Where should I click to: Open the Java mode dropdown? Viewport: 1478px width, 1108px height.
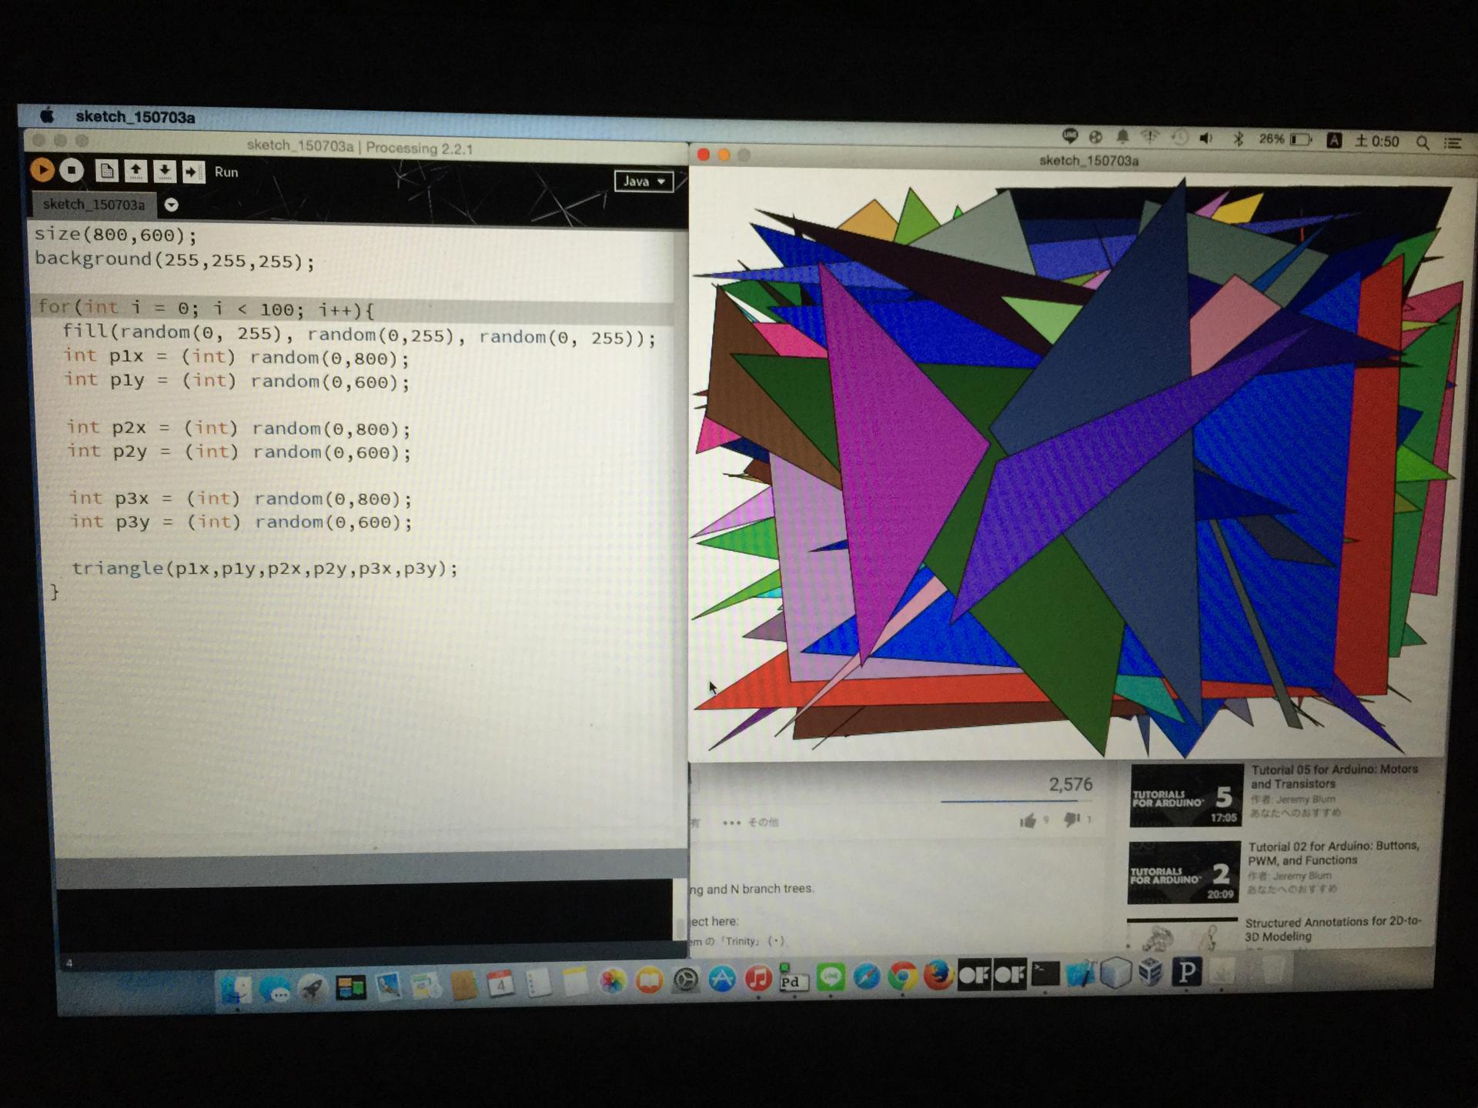click(644, 182)
